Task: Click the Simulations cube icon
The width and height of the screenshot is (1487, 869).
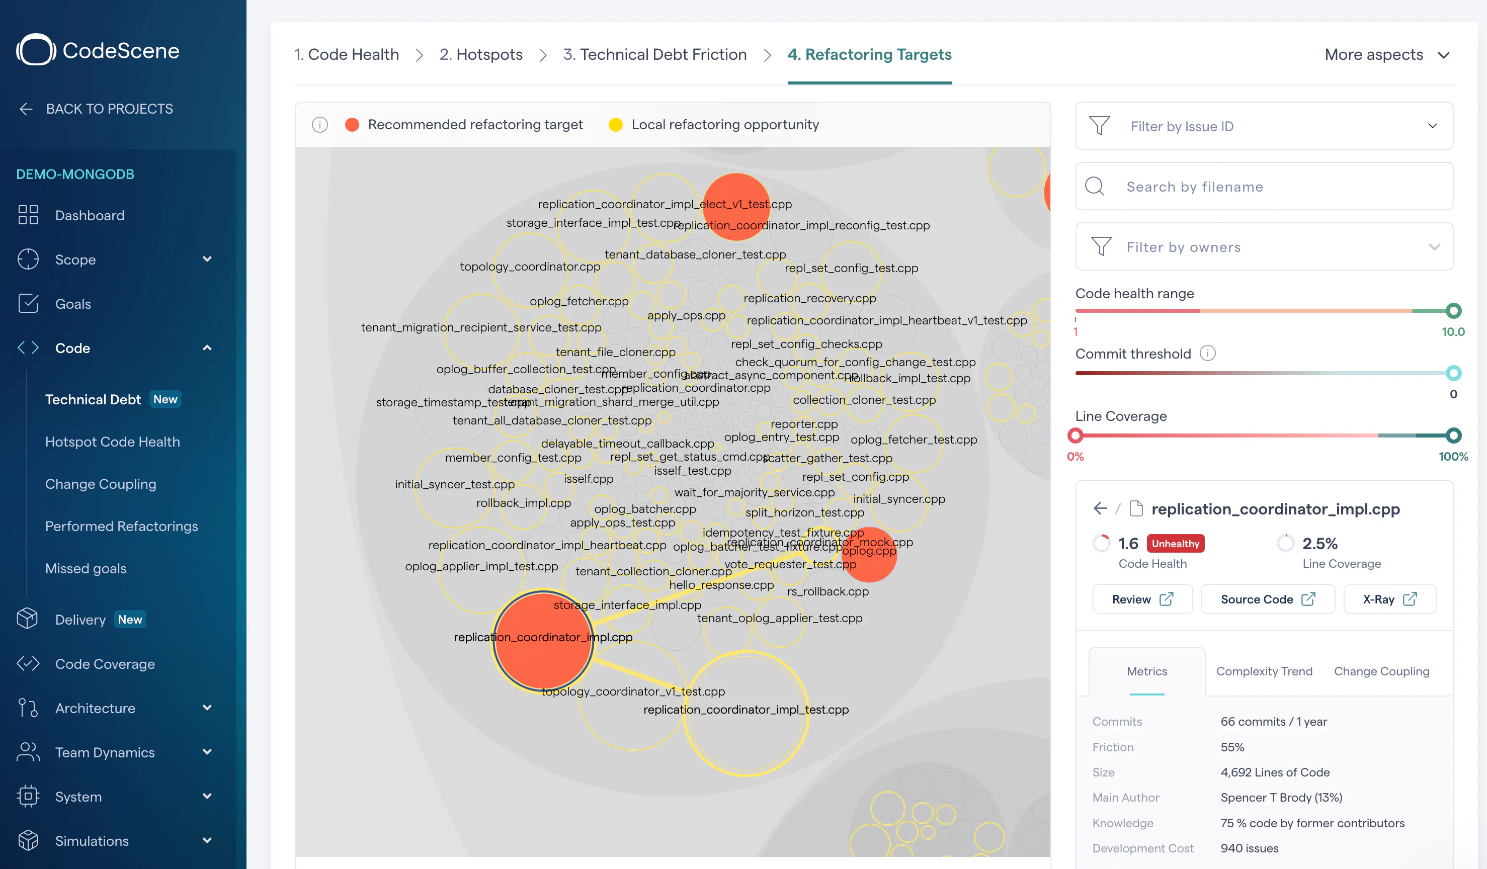Action: tap(28, 840)
